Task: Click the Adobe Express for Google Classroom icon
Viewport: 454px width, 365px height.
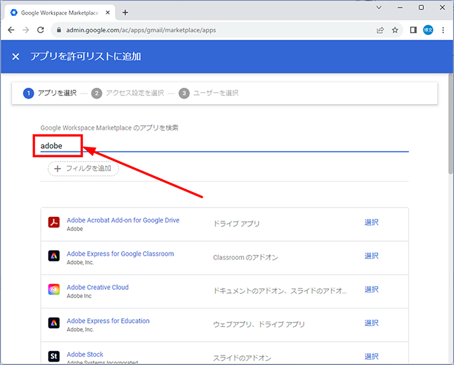Action: pos(54,256)
